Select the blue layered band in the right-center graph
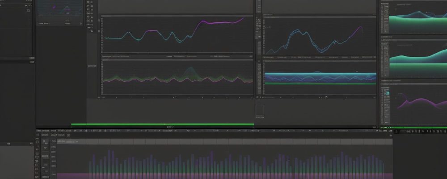Viewport: 447px width, 179px height. click(x=320, y=78)
